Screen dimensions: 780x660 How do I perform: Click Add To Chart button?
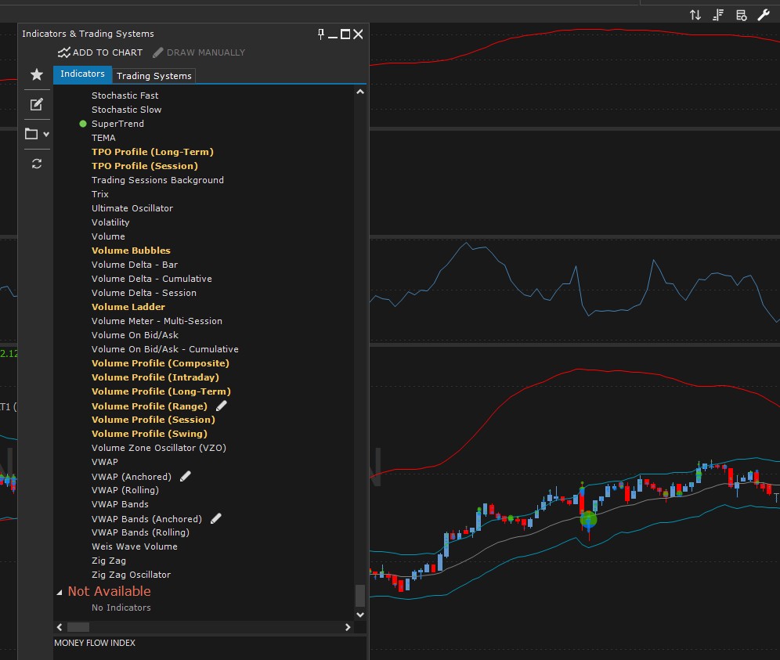100,52
